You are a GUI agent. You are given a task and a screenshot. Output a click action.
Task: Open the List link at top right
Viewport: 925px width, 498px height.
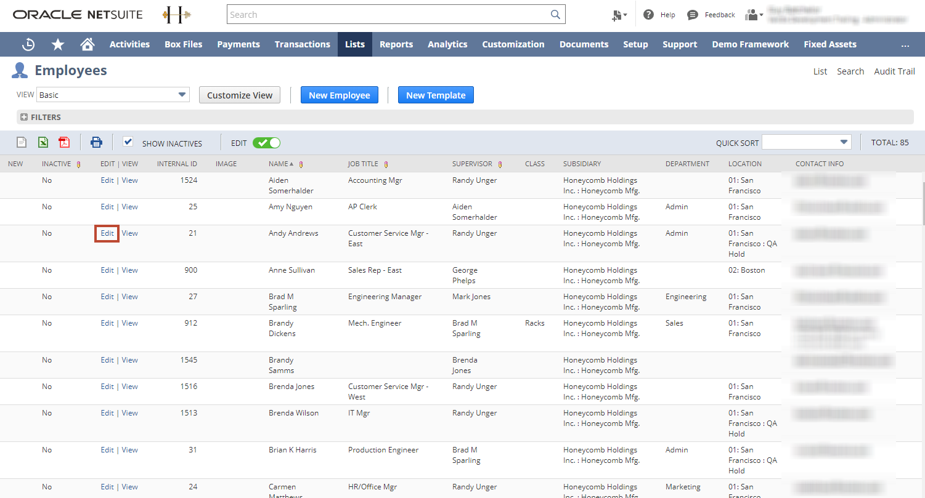(x=820, y=71)
